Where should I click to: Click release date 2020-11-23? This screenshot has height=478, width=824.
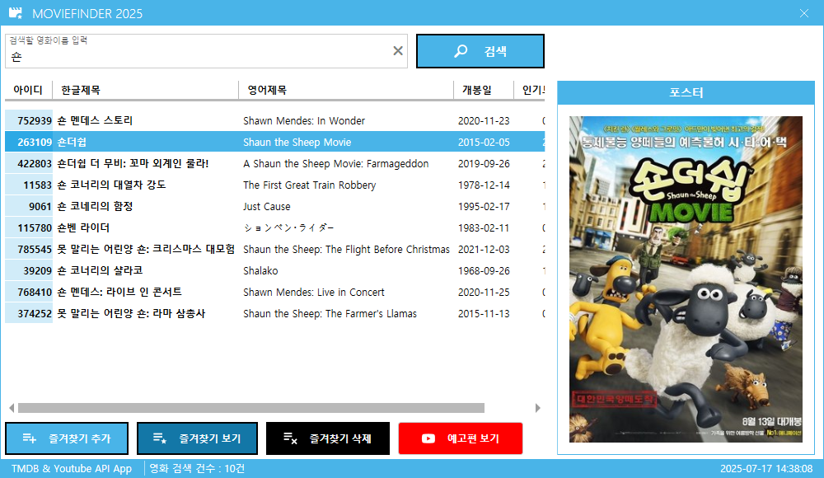(x=484, y=121)
